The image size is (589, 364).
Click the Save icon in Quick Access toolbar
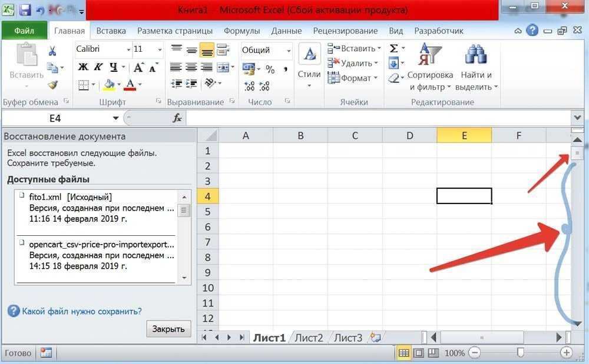(x=24, y=10)
